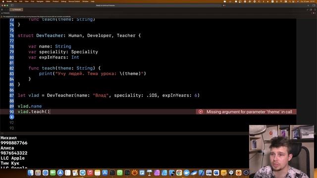Click line number 76 in the gutter
317x178 pixels.
pyautogui.click(x=12, y=36)
